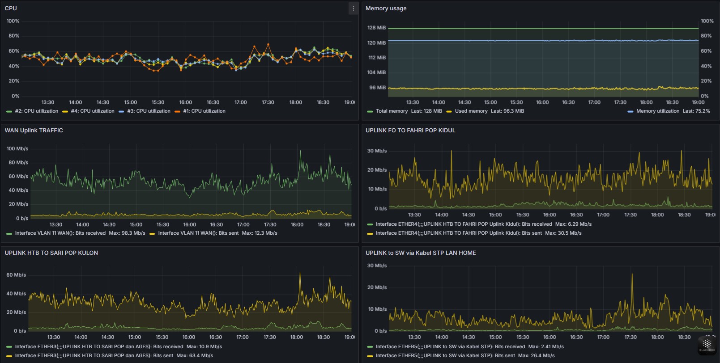Click UPLINK to SW via Kabel STP panel title
Screen dimensions: 720x363
tap(420, 253)
